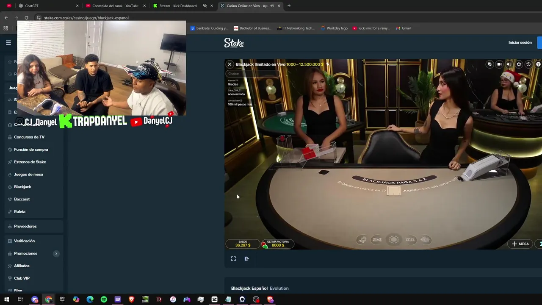542x305 pixels.
Task: Open Ruleta category in sidebar
Action: (19, 212)
